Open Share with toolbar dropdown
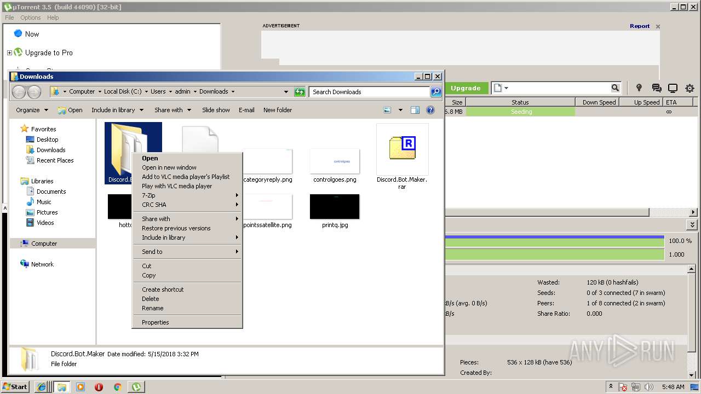701x394 pixels. click(173, 110)
